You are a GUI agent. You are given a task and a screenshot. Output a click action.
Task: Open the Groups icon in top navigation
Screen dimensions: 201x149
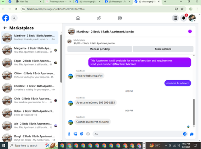tap(120, 18)
